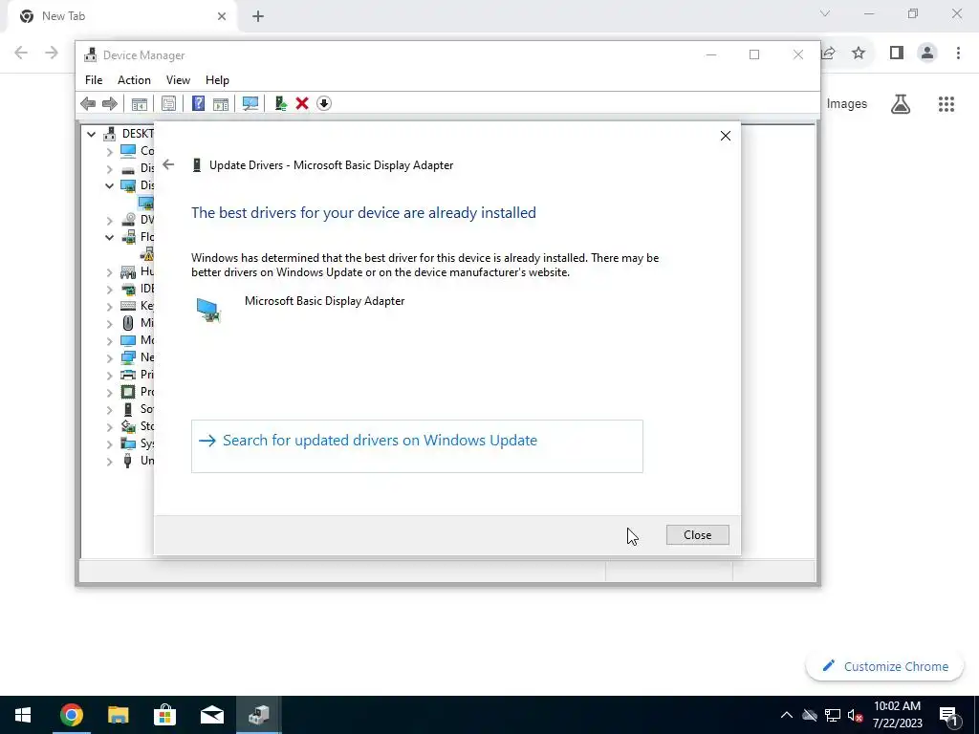Click the red X Uninstall device icon

pos(302,103)
